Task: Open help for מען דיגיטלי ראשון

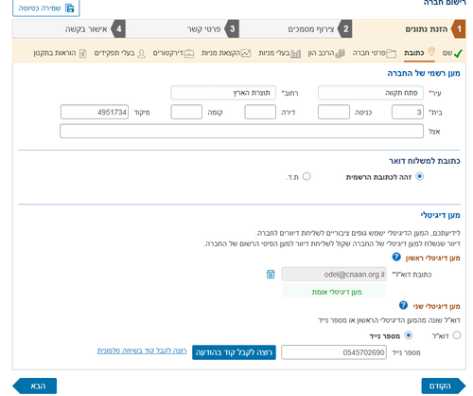Action: [x=396, y=257]
